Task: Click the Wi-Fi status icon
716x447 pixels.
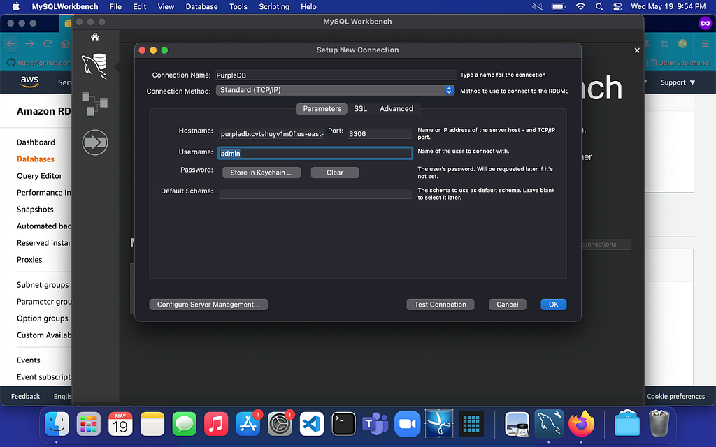Action: tap(580, 7)
